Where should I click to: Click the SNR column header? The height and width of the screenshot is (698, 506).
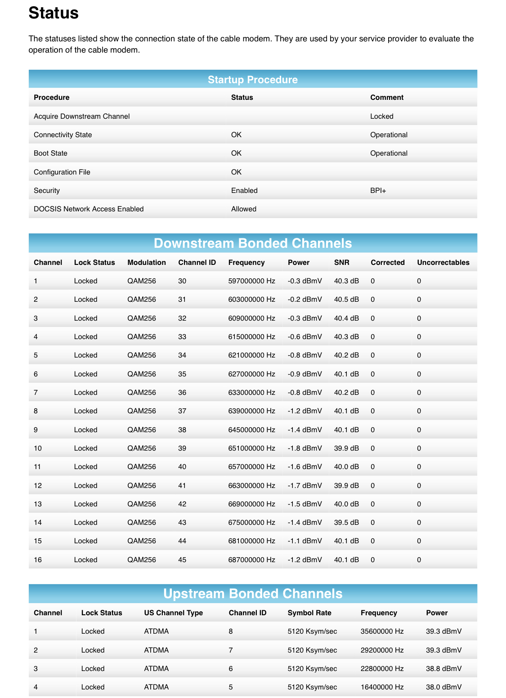[x=341, y=263]
